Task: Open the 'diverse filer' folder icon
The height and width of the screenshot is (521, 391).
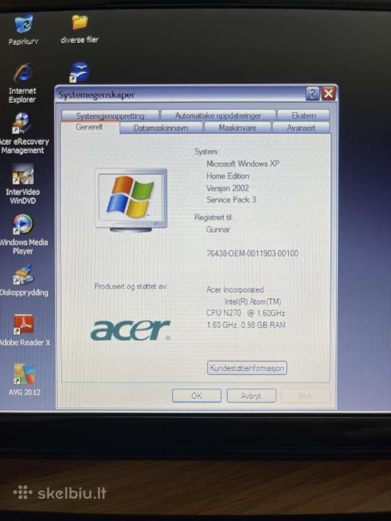Action: [x=79, y=22]
